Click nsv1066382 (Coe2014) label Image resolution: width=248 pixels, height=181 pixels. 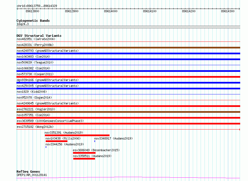coord(33,68)
